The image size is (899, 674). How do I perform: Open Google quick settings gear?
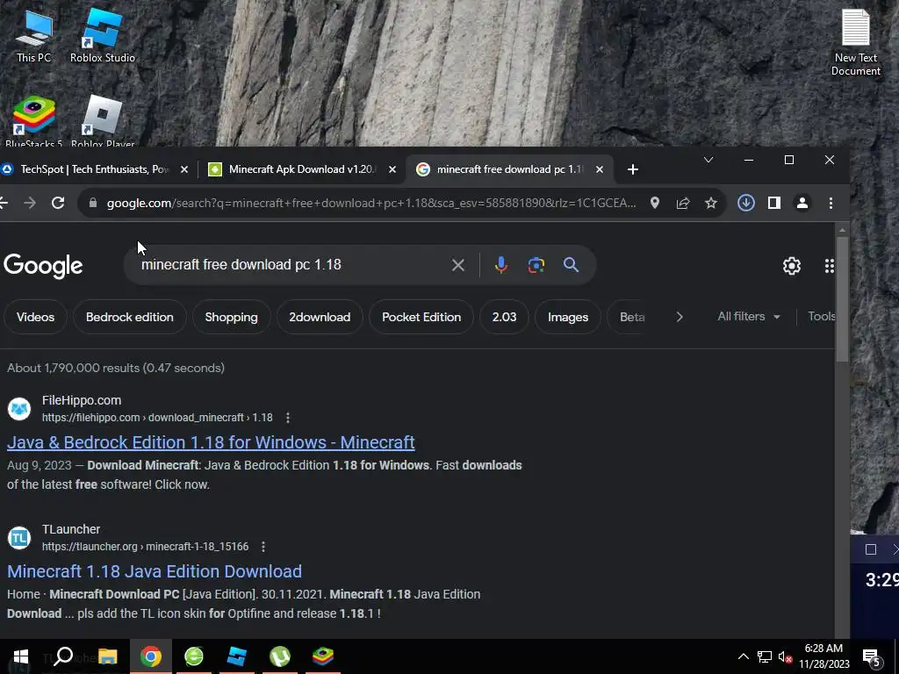792,265
